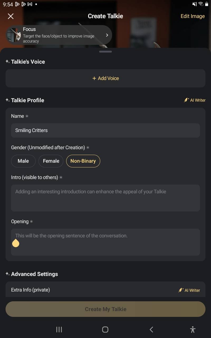Open AI Writer for Extra Info
The height and width of the screenshot is (338, 211).
189,290
